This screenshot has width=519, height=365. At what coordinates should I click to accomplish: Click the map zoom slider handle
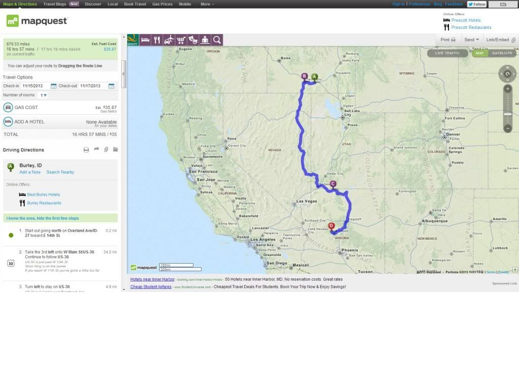507,114
